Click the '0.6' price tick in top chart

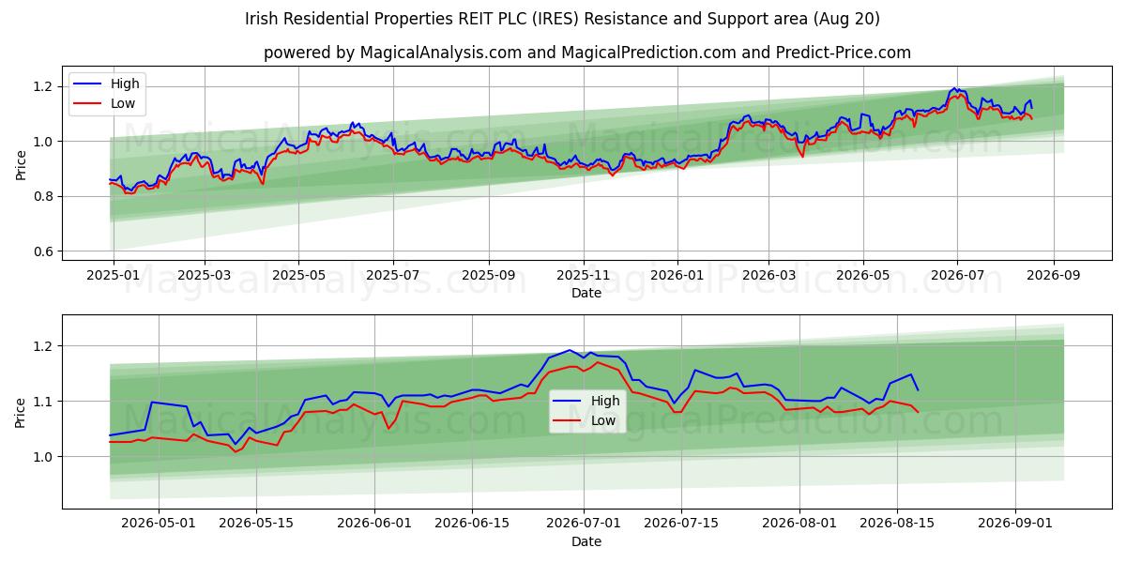point(46,251)
